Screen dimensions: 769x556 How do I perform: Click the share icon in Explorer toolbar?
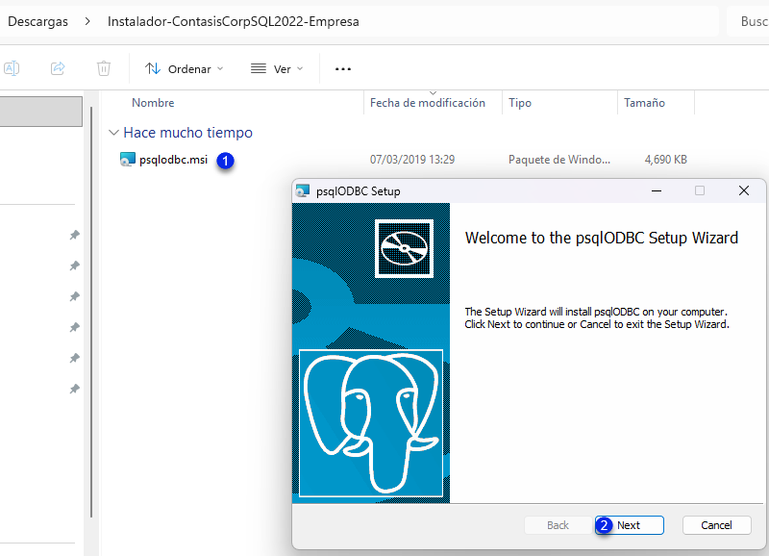click(x=58, y=68)
